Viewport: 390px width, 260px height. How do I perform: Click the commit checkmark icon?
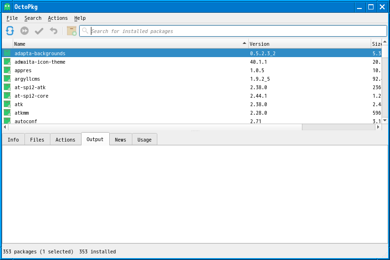[x=39, y=31]
